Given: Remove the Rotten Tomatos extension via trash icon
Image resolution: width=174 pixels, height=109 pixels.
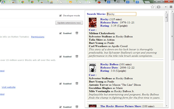Looking at the screenshot, I should (x=77, y=33).
